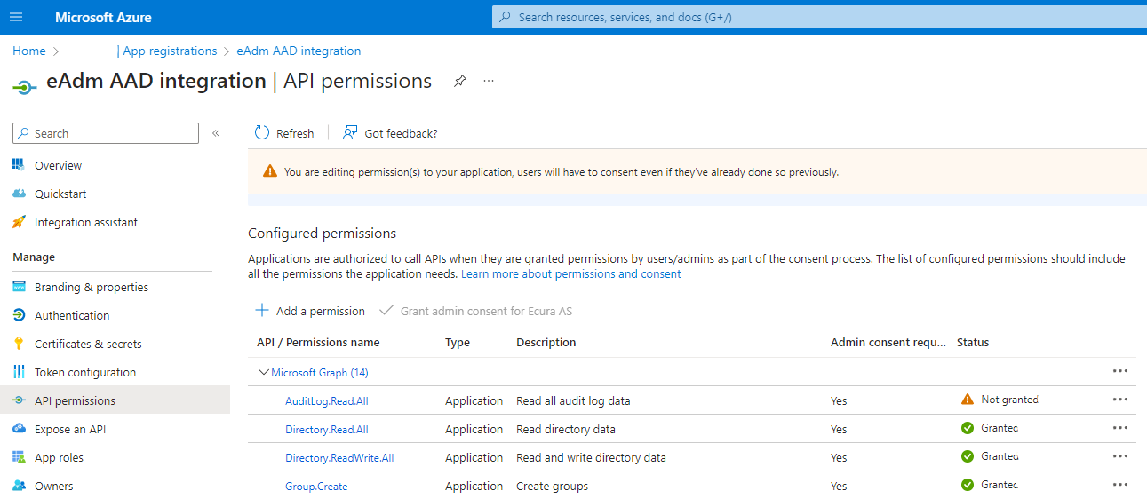This screenshot has height=499, width=1147.
Task: Click Add a permission
Action: [x=310, y=311]
